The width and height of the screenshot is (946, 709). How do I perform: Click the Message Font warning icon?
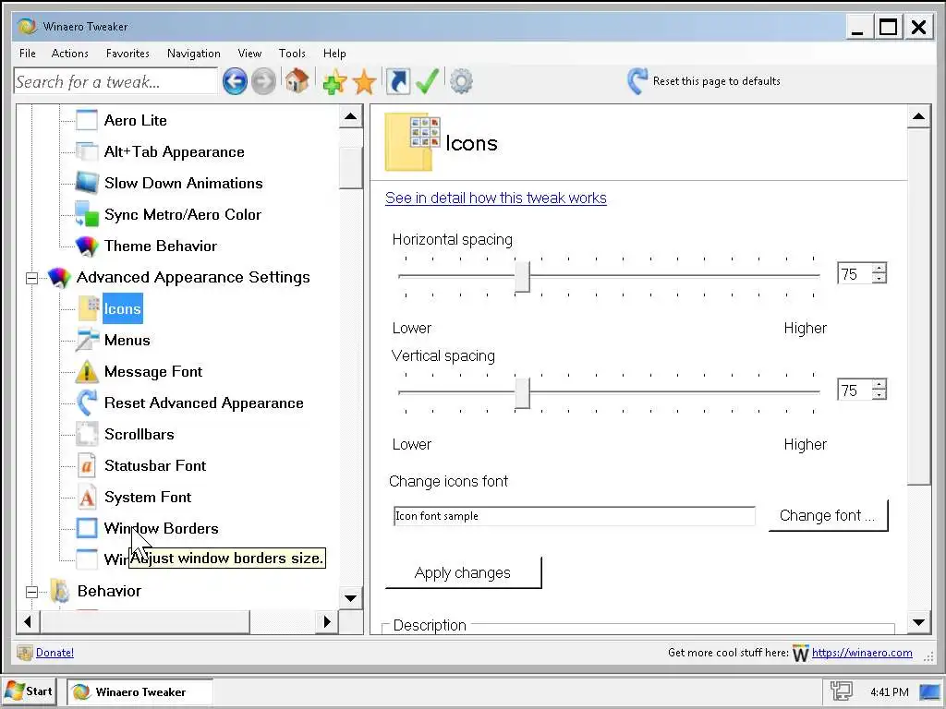(87, 371)
